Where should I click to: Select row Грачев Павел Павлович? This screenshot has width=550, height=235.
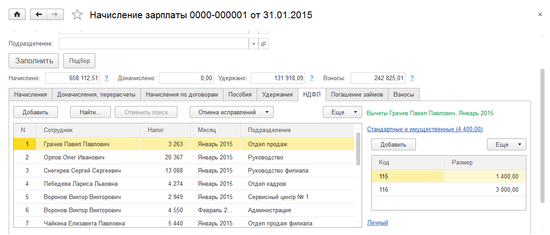pyautogui.click(x=184, y=144)
